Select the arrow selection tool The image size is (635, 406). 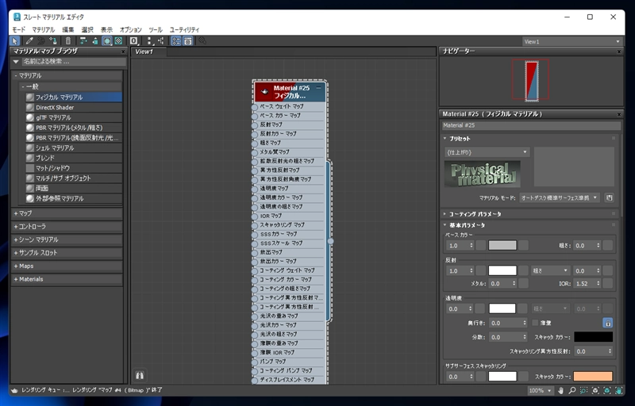click(15, 41)
